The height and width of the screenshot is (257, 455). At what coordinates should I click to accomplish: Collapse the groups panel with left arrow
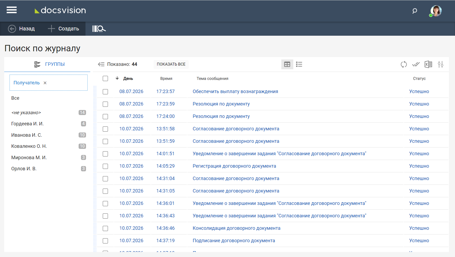101,64
